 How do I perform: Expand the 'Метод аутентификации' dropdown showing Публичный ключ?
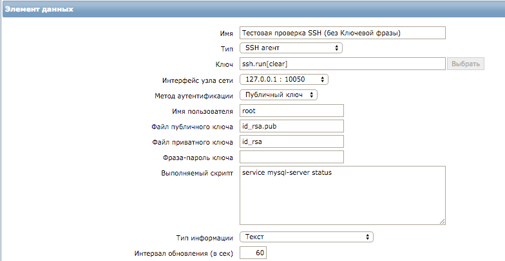tap(278, 95)
